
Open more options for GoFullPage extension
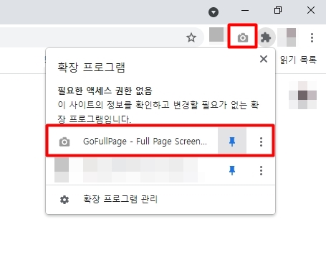point(261,142)
